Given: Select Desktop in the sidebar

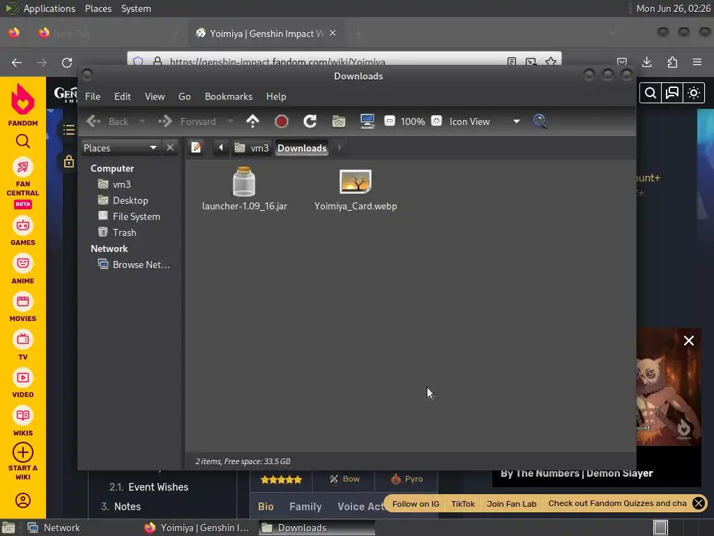Looking at the screenshot, I should [x=131, y=200].
